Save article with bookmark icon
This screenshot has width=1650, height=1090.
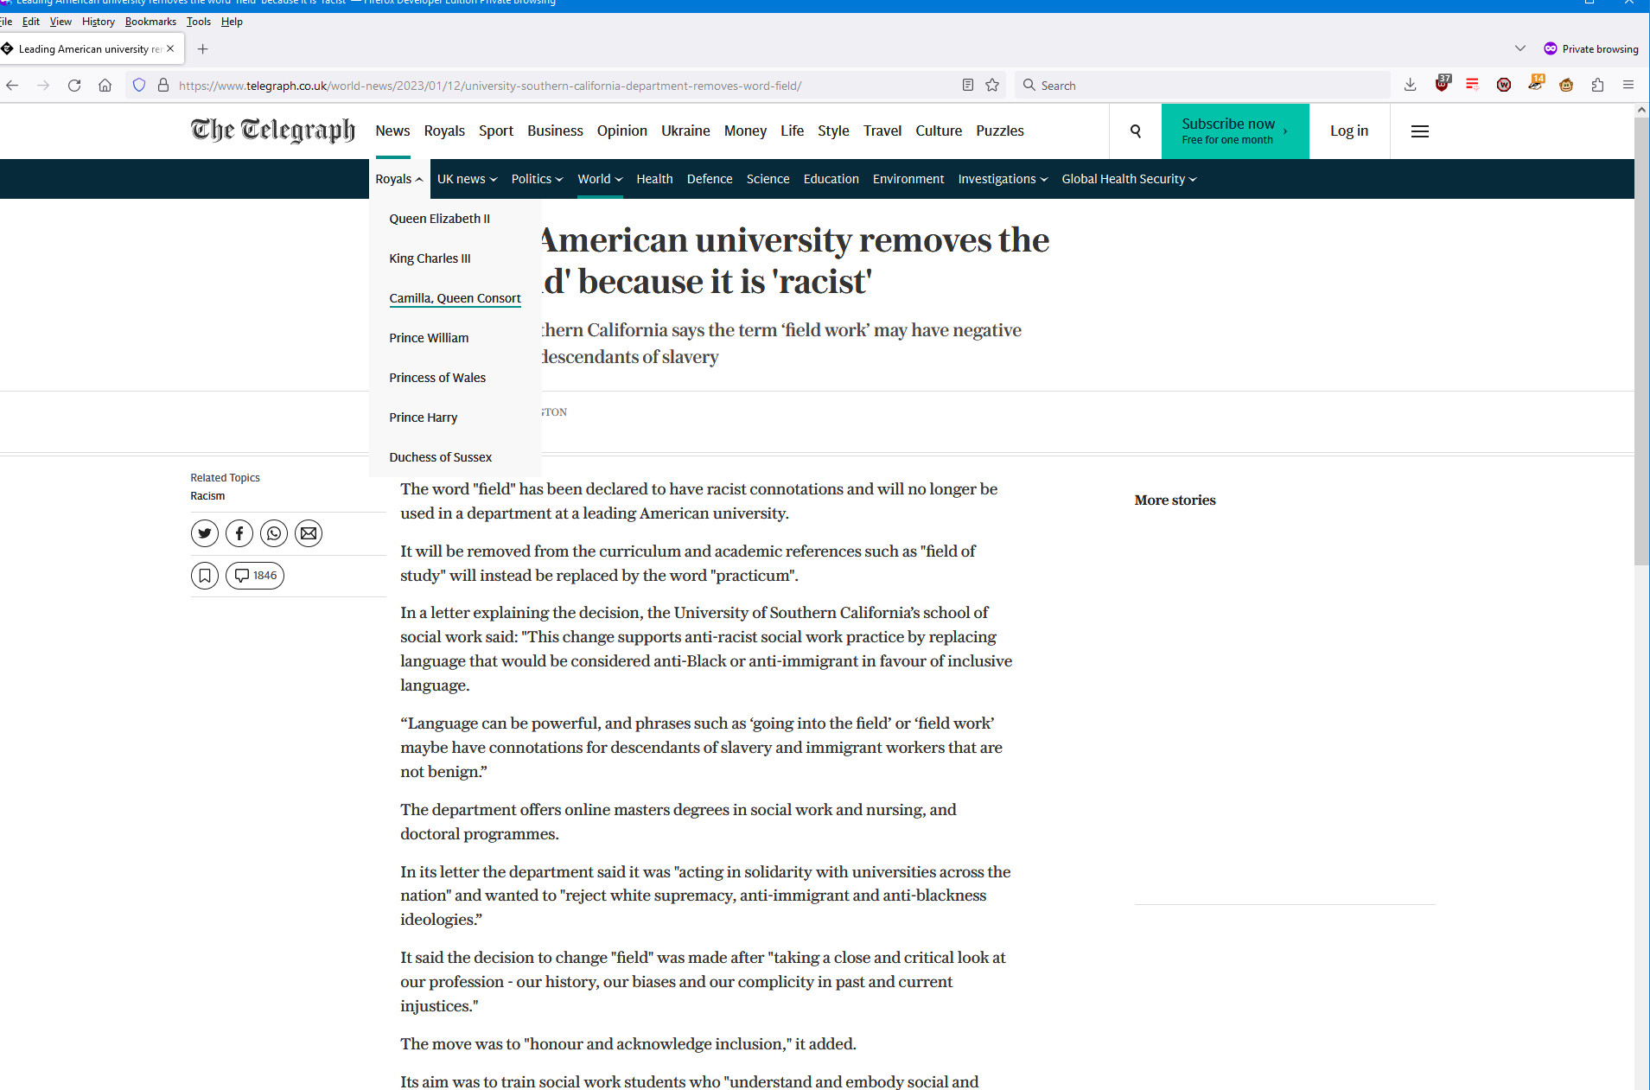pos(205,576)
